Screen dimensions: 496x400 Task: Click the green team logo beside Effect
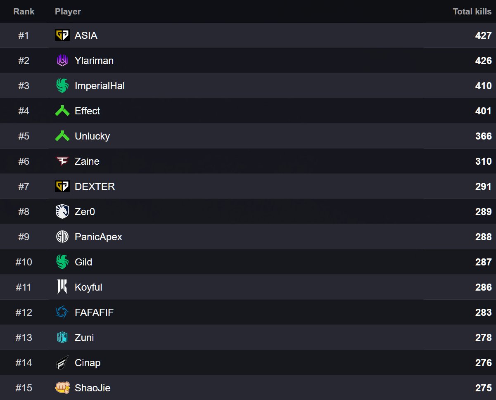[62, 111]
